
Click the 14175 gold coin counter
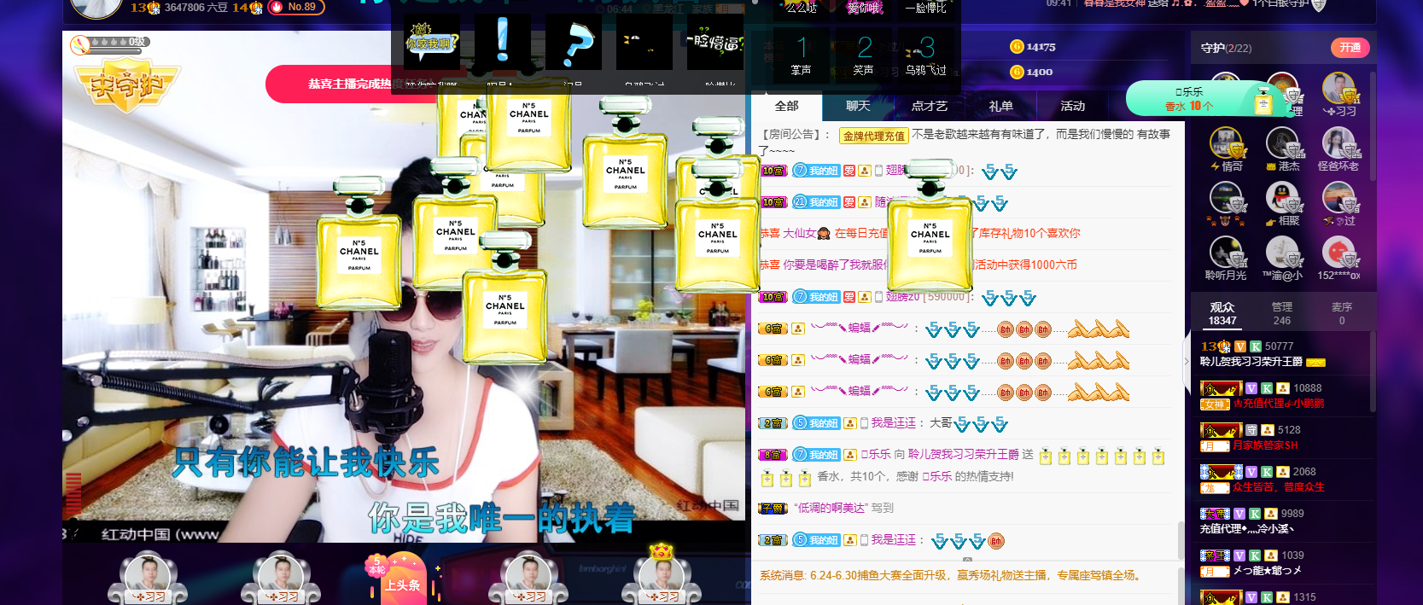(1033, 47)
